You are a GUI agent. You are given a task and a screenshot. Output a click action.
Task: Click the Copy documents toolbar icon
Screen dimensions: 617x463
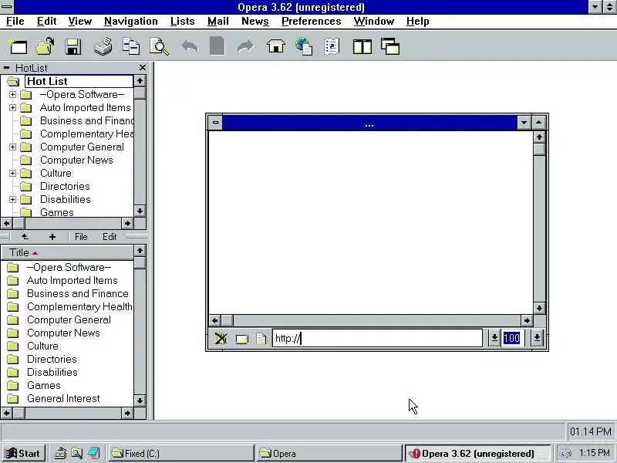pyautogui.click(x=131, y=46)
